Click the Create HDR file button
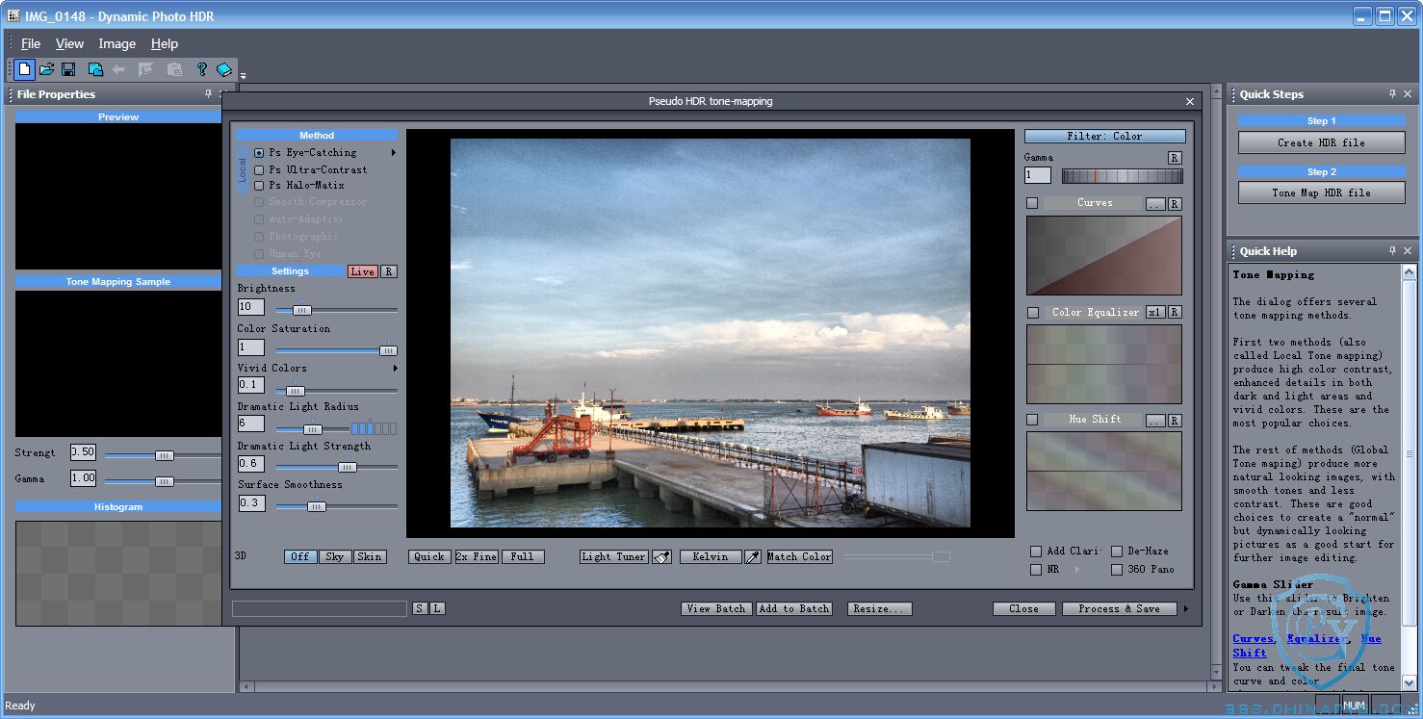 point(1321,142)
